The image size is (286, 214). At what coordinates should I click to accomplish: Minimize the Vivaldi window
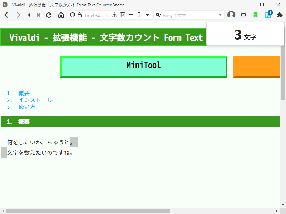click(x=246, y=5)
